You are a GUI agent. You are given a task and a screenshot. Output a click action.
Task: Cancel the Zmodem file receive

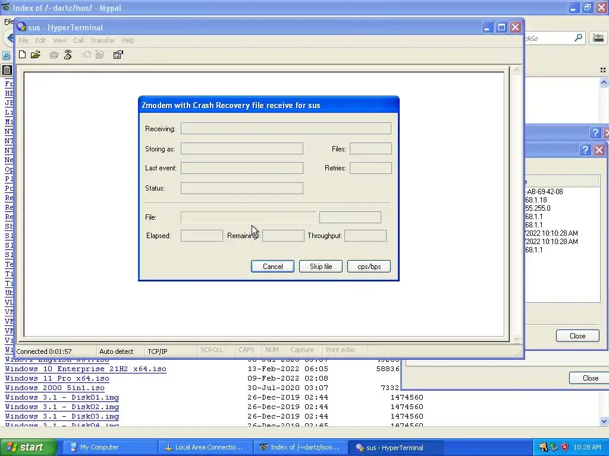[x=272, y=267]
